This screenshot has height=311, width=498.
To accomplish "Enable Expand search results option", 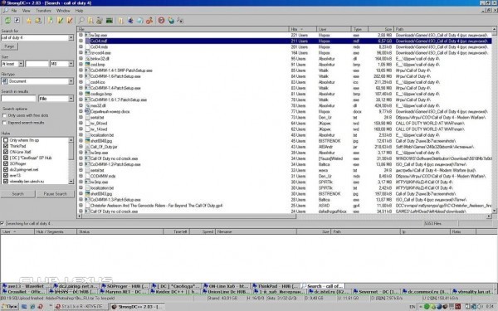I will 4,123.
